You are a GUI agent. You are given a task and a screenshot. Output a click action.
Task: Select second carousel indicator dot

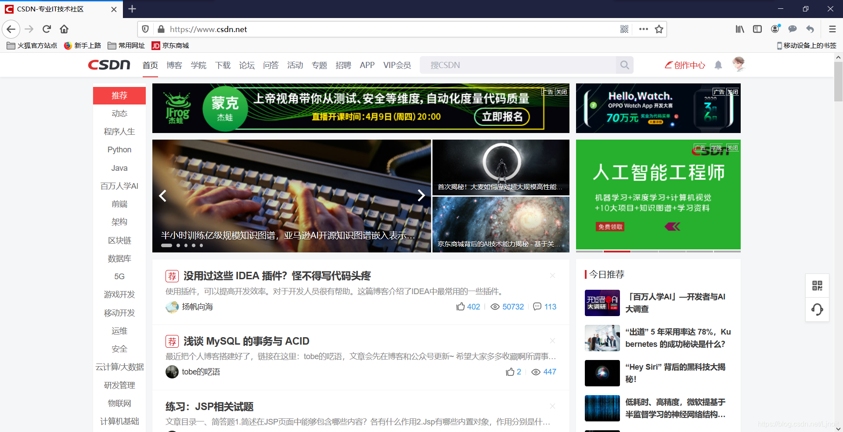(x=178, y=245)
